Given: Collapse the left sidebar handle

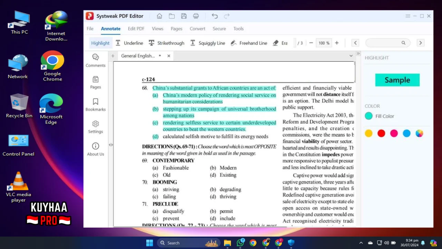Looking at the screenshot, I should tap(111, 145).
